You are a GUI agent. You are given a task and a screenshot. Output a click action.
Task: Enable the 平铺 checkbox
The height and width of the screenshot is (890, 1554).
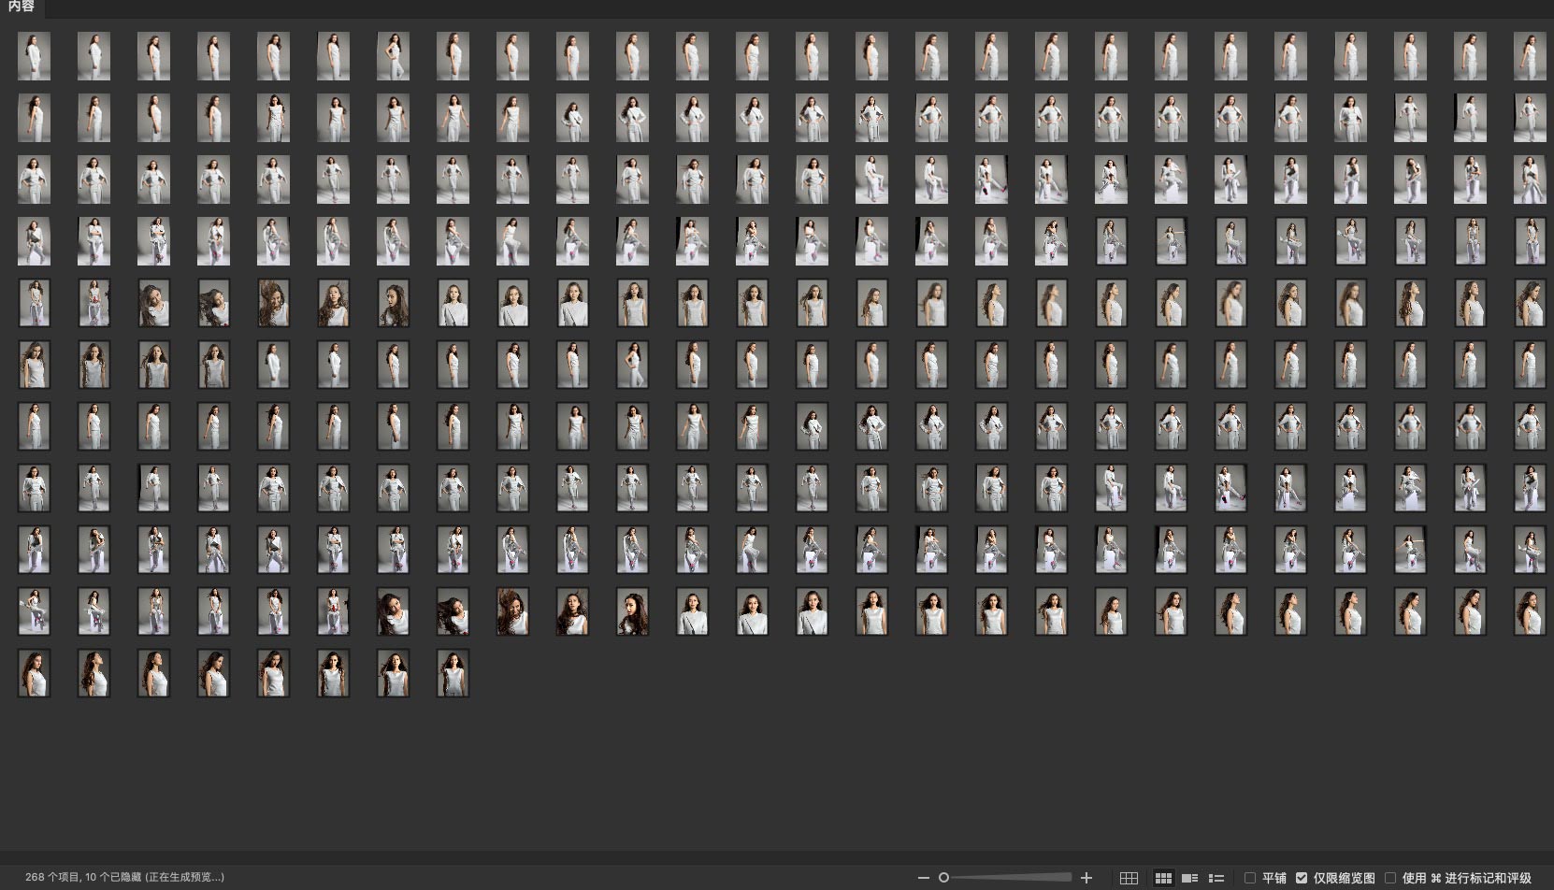tap(1250, 878)
